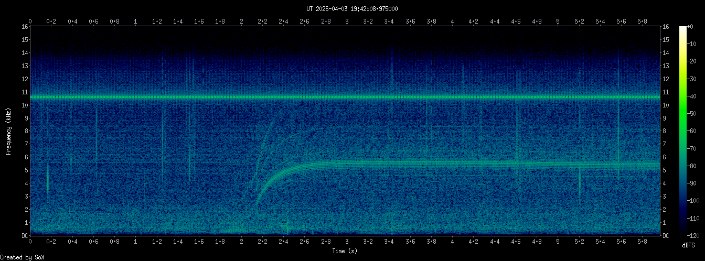Viewport: 705px width, 261px height.
Task: Click the bright horizontal line near 10.6 kHz
Action: coord(346,97)
